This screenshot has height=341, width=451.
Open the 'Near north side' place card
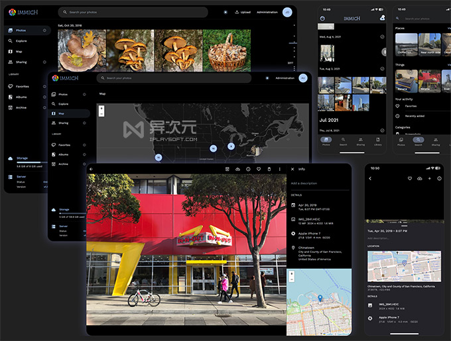pos(429,44)
